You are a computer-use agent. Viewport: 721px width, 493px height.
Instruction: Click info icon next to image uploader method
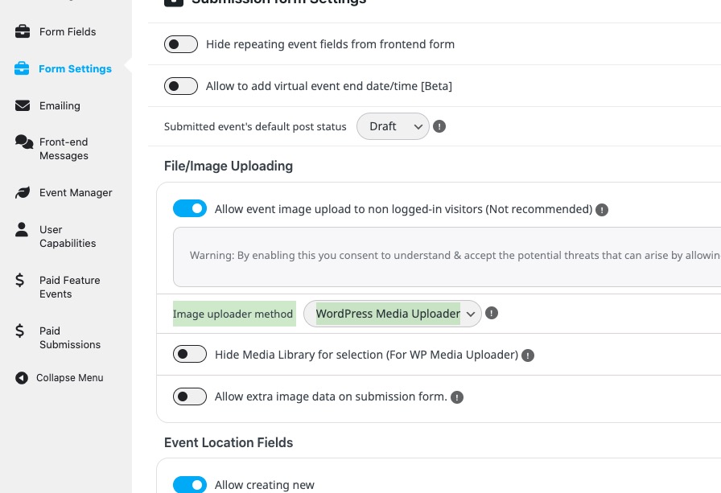click(x=492, y=313)
